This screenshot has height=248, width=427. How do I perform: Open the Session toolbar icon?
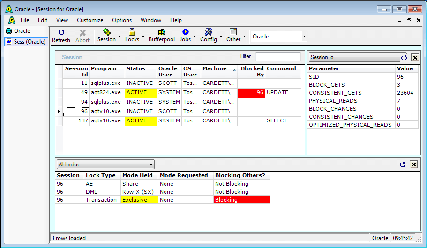click(x=106, y=32)
